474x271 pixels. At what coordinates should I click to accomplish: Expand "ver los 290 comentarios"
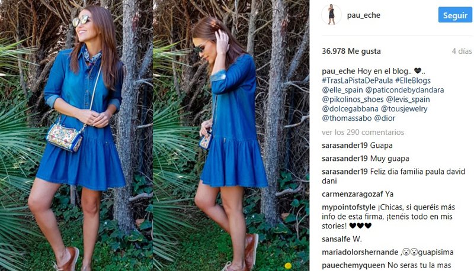coord(363,132)
